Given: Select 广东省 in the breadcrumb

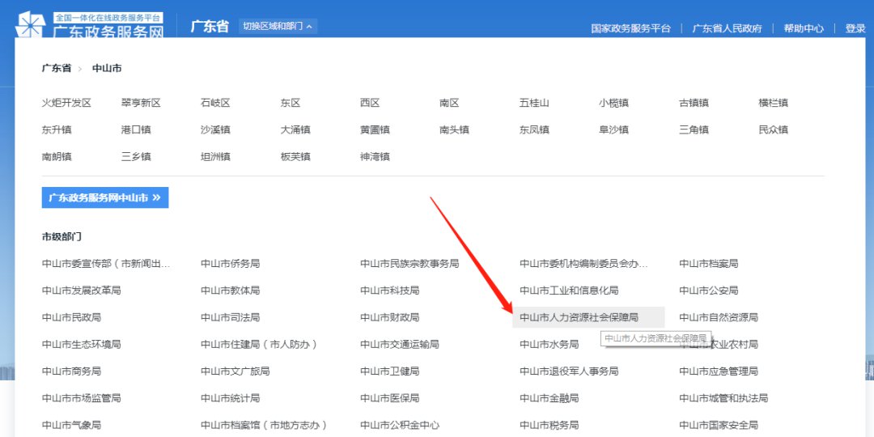Looking at the screenshot, I should [57, 69].
